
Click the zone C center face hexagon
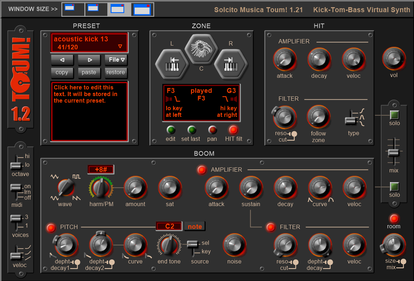pyautogui.click(x=201, y=49)
